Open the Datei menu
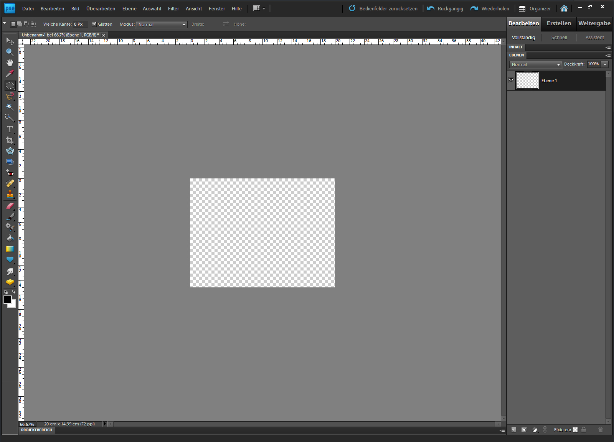 [x=28, y=8]
